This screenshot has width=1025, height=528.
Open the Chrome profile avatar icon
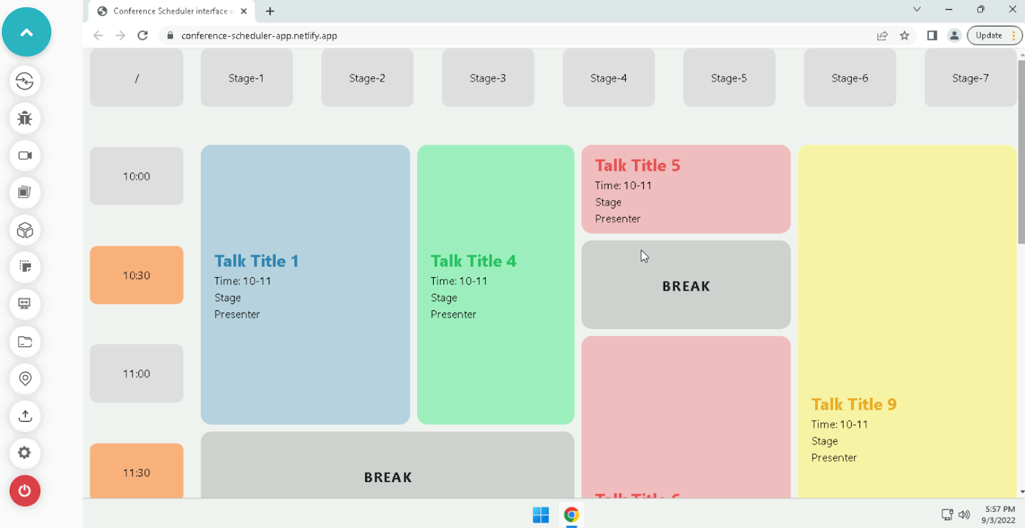point(954,36)
